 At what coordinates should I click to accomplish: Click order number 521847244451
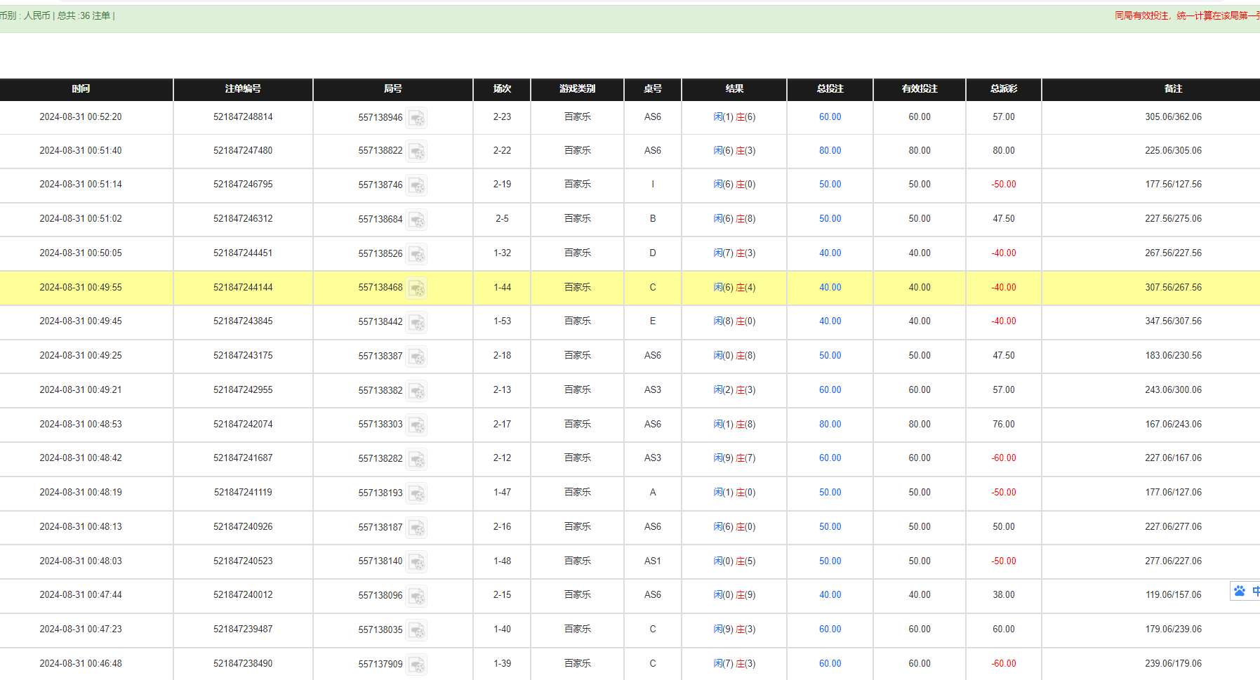pos(243,253)
